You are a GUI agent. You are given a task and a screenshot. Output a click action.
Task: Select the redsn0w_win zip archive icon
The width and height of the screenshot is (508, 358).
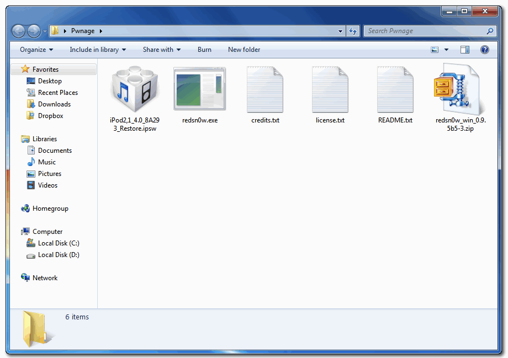click(x=460, y=90)
